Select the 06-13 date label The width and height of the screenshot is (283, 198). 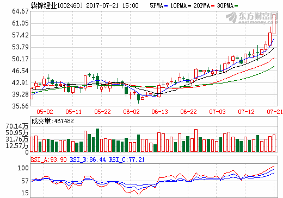pos(160,112)
